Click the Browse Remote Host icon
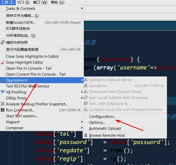Screen dimensions: 176x165 pos(86,135)
